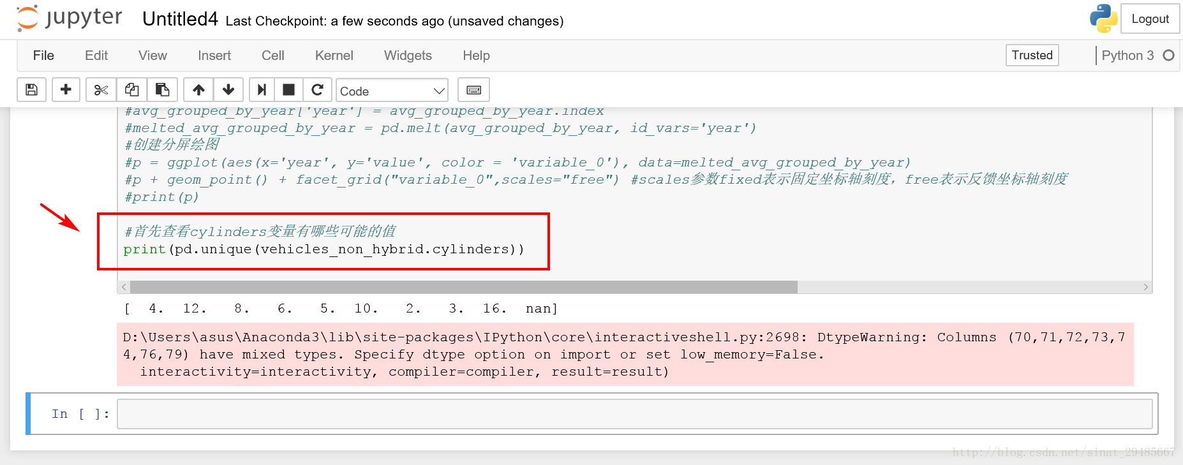Open the Insert menu
1183x465 pixels.
214,55
